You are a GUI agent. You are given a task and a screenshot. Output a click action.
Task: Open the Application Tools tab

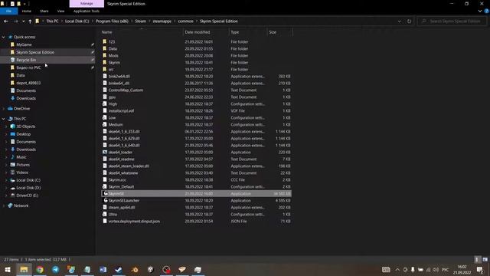coord(87,11)
